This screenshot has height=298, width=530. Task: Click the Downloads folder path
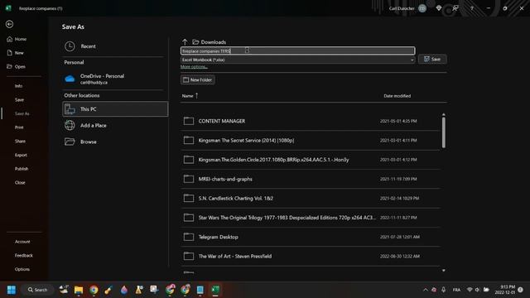pyautogui.click(x=210, y=42)
